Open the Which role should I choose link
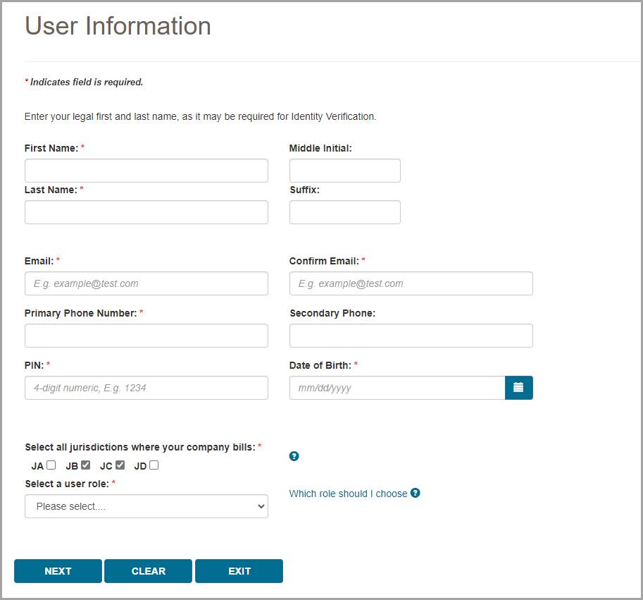 tap(348, 494)
